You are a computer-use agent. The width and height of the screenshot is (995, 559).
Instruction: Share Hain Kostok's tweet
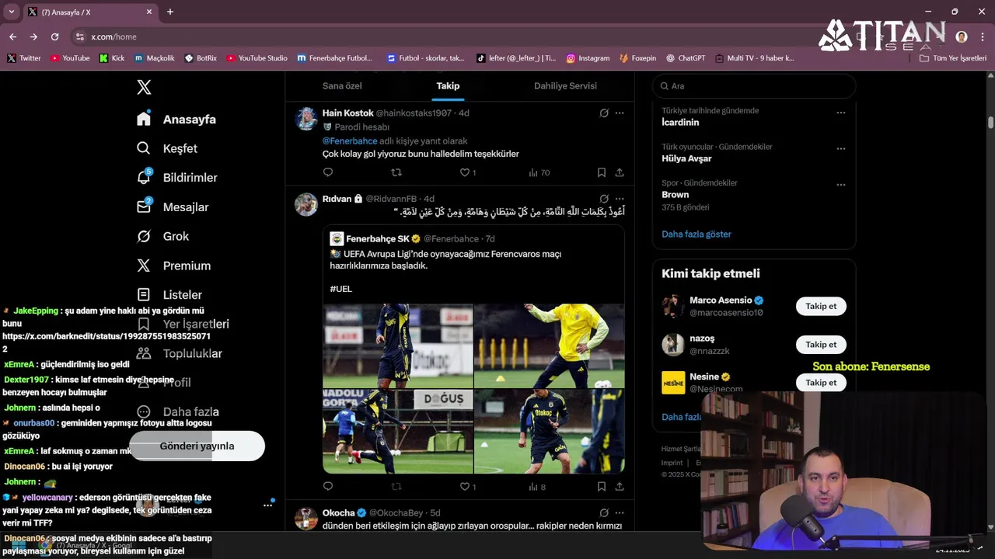pos(620,172)
